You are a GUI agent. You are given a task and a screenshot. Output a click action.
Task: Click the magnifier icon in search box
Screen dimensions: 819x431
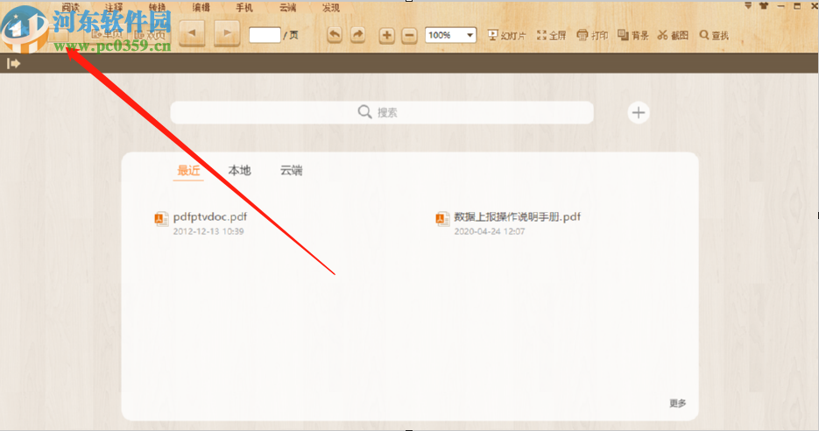point(364,112)
